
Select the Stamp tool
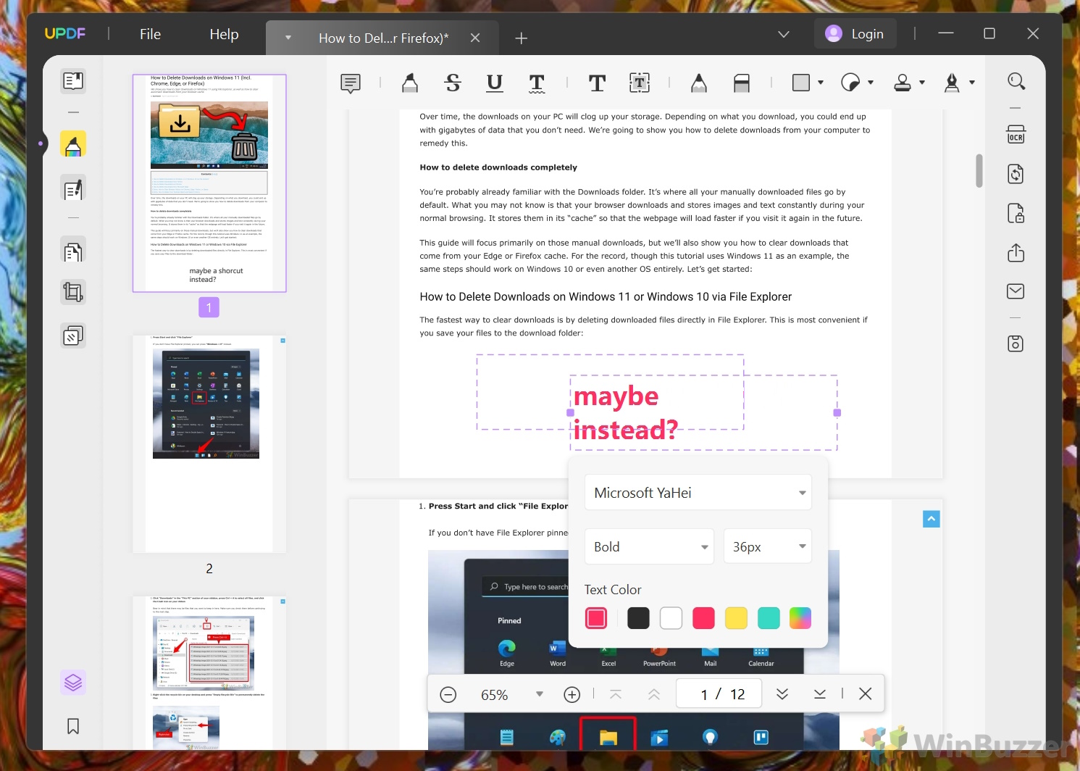(903, 83)
